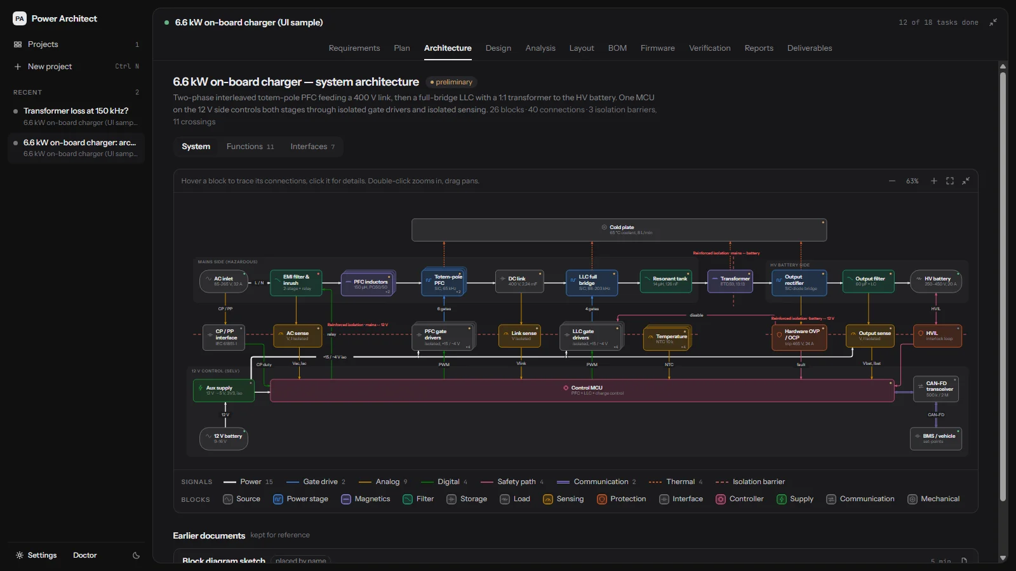
Task: Switch to the Design tab
Action: coord(498,48)
